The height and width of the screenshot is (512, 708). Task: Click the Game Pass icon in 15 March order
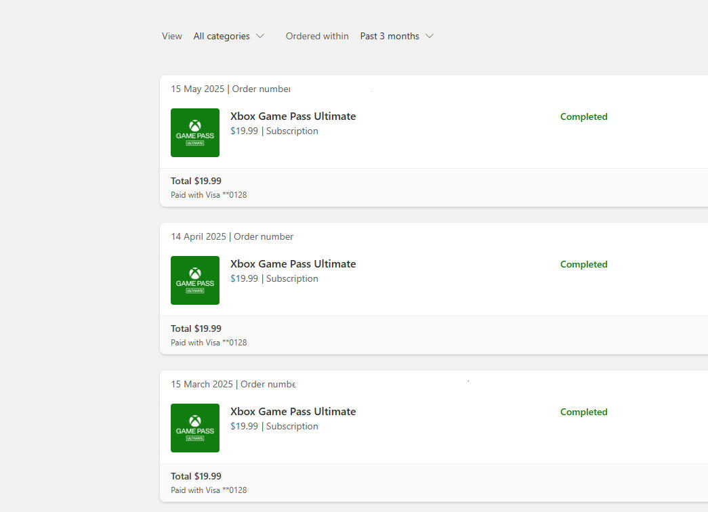(x=195, y=428)
